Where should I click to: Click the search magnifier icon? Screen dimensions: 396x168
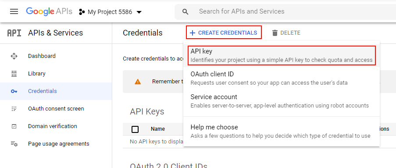tap(186, 11)
